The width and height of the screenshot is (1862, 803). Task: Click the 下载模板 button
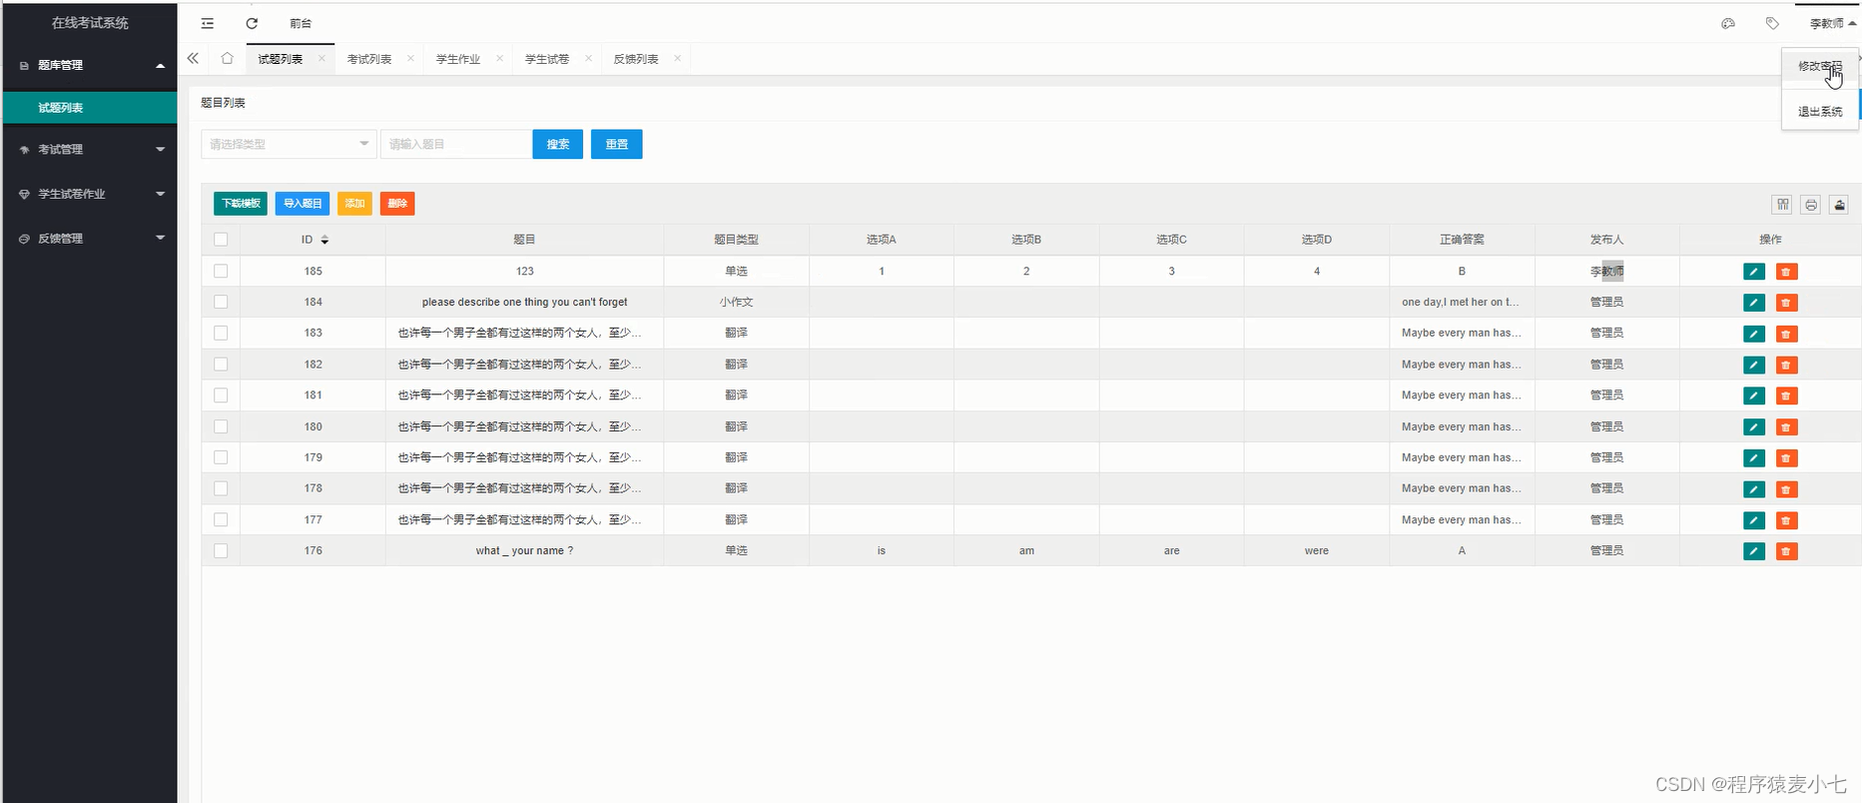[241, 204]
